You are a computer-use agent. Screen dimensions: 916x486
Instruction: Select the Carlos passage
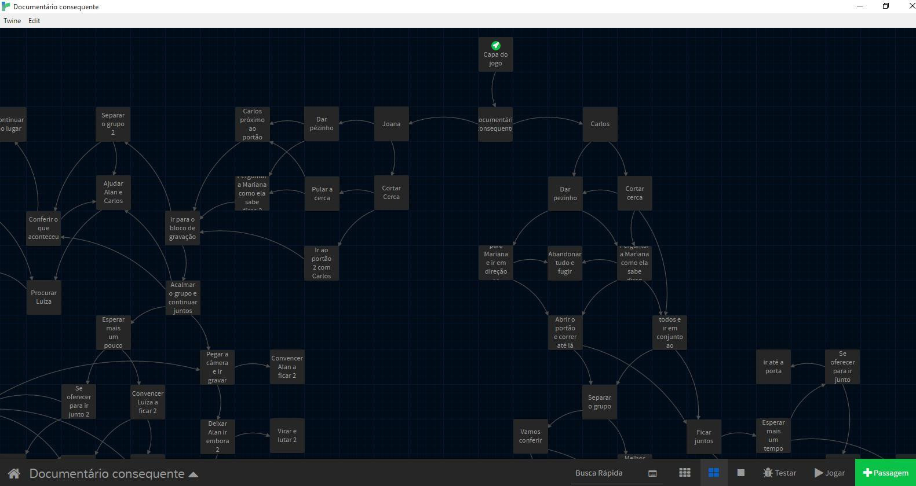click(x=600, y=124)
